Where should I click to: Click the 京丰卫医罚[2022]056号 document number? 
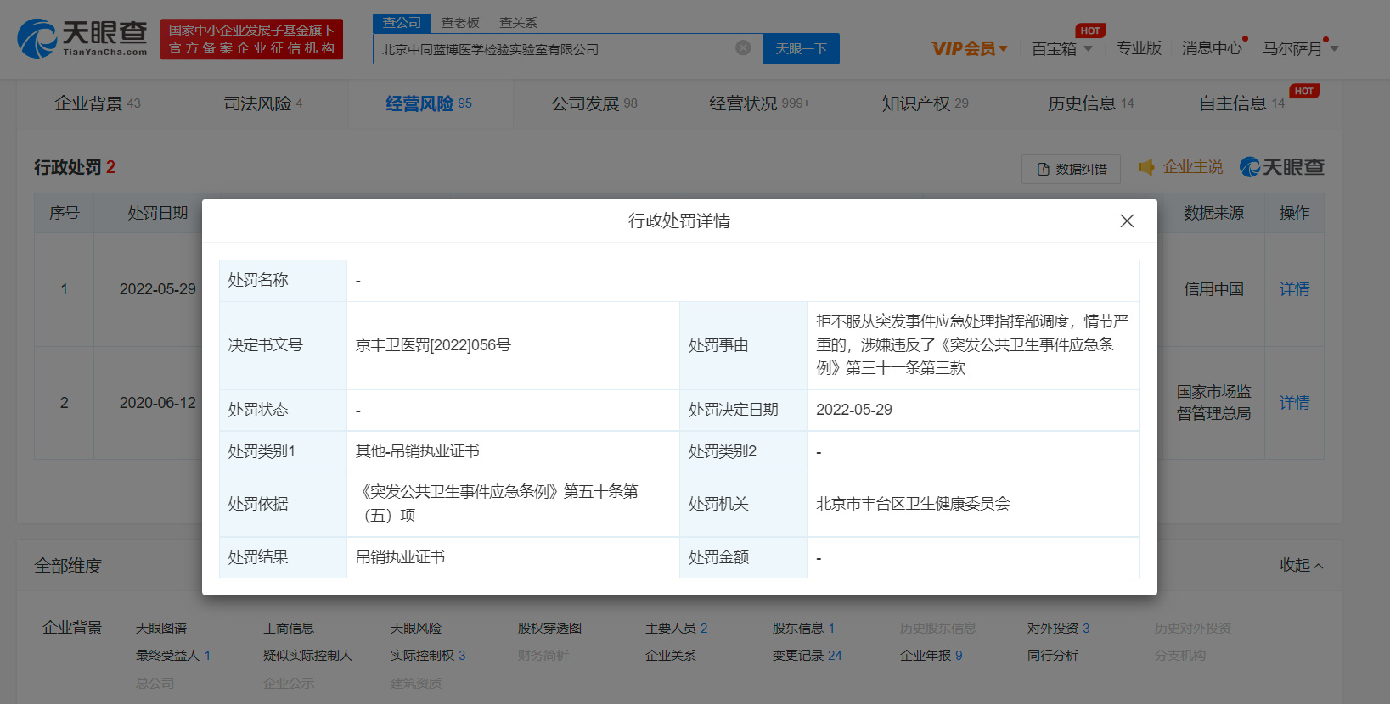click(x=433, y=345)
